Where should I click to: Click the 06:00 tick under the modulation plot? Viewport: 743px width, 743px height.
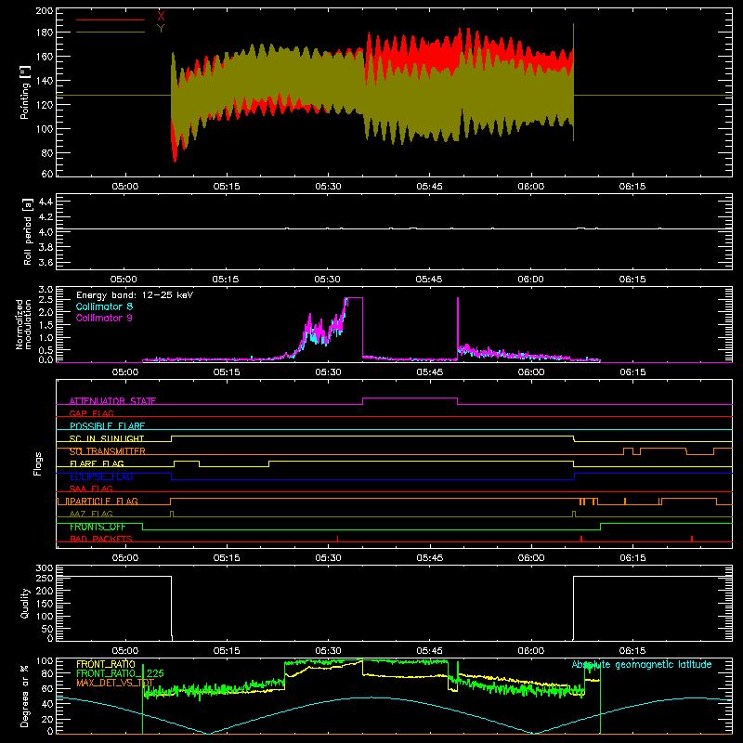(x=530, y=372)
